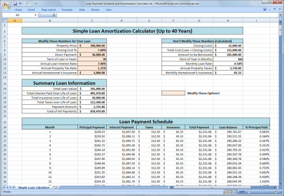
Task: Go to first sheet navigation arrow
Action: coord(4,188)
